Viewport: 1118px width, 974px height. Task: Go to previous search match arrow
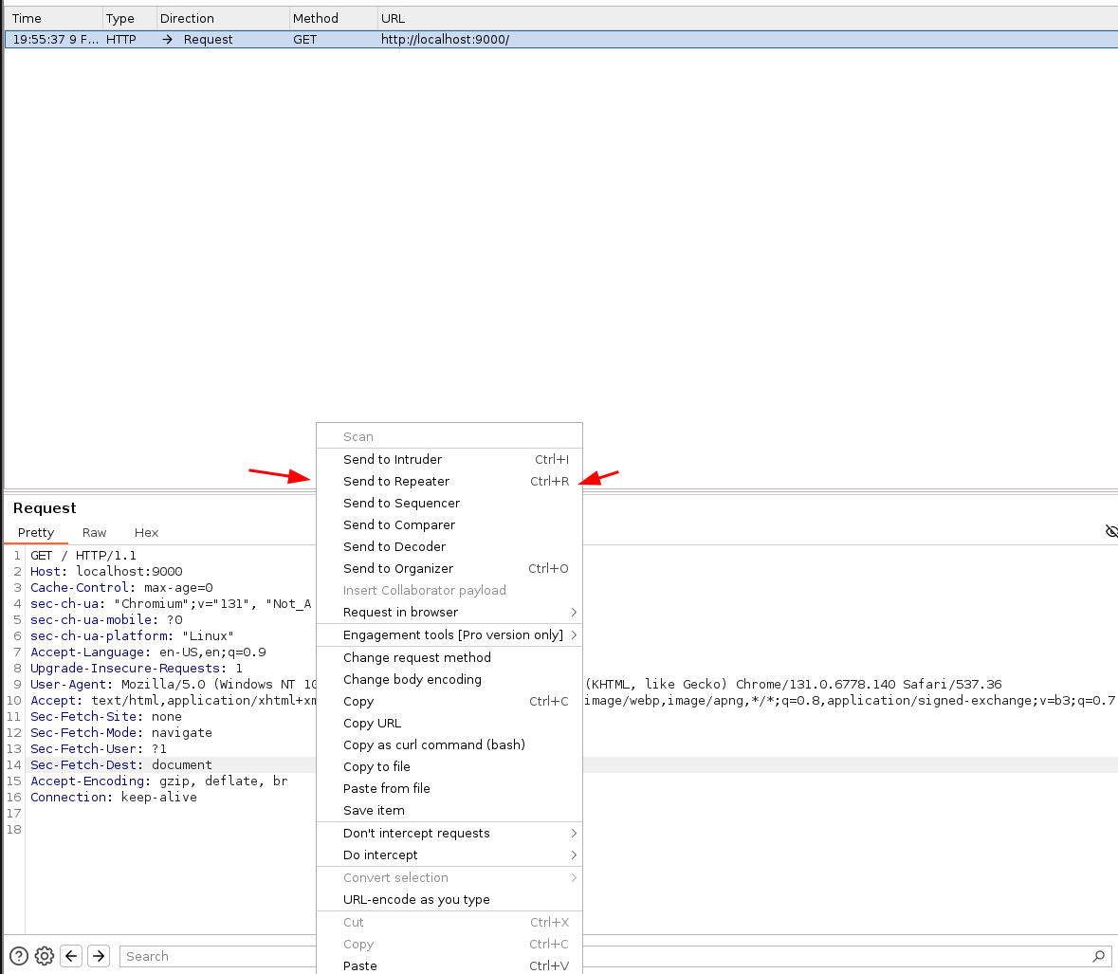point(71,956)
